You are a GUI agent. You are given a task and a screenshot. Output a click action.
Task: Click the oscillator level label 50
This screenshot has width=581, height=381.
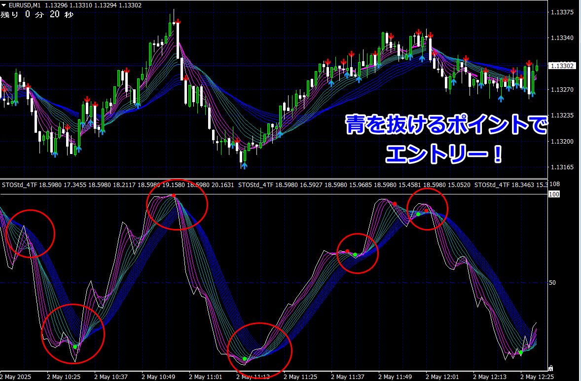[x=552, y=282]
